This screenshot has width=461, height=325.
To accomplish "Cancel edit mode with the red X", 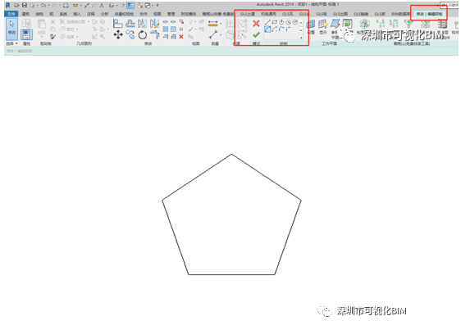I will point(256,24).
